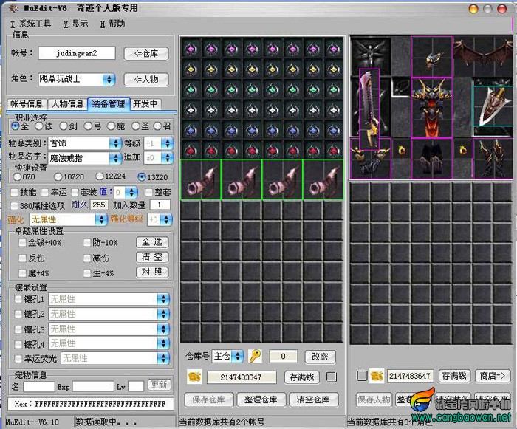Select the boots in the equipment panel
This screenshot has height=429, width=517.
(493, 159)
